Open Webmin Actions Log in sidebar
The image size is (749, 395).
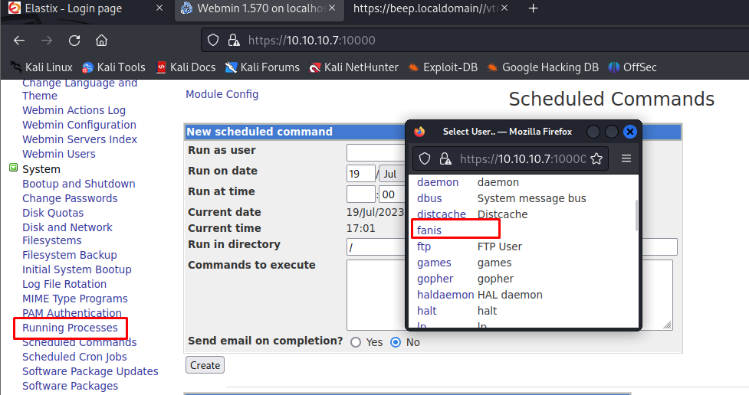(74, 110)
